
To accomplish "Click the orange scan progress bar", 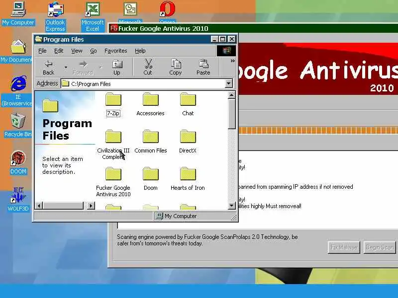I will click(318, 130).
